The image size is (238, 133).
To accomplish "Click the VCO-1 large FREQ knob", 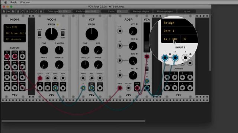I will [51, 34].
